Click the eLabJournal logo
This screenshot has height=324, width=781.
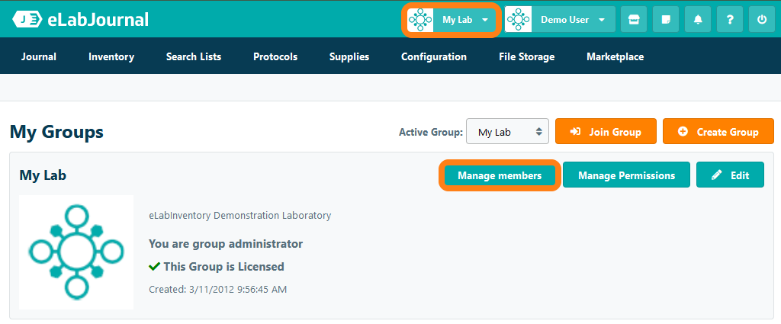[x=81, y=20]
